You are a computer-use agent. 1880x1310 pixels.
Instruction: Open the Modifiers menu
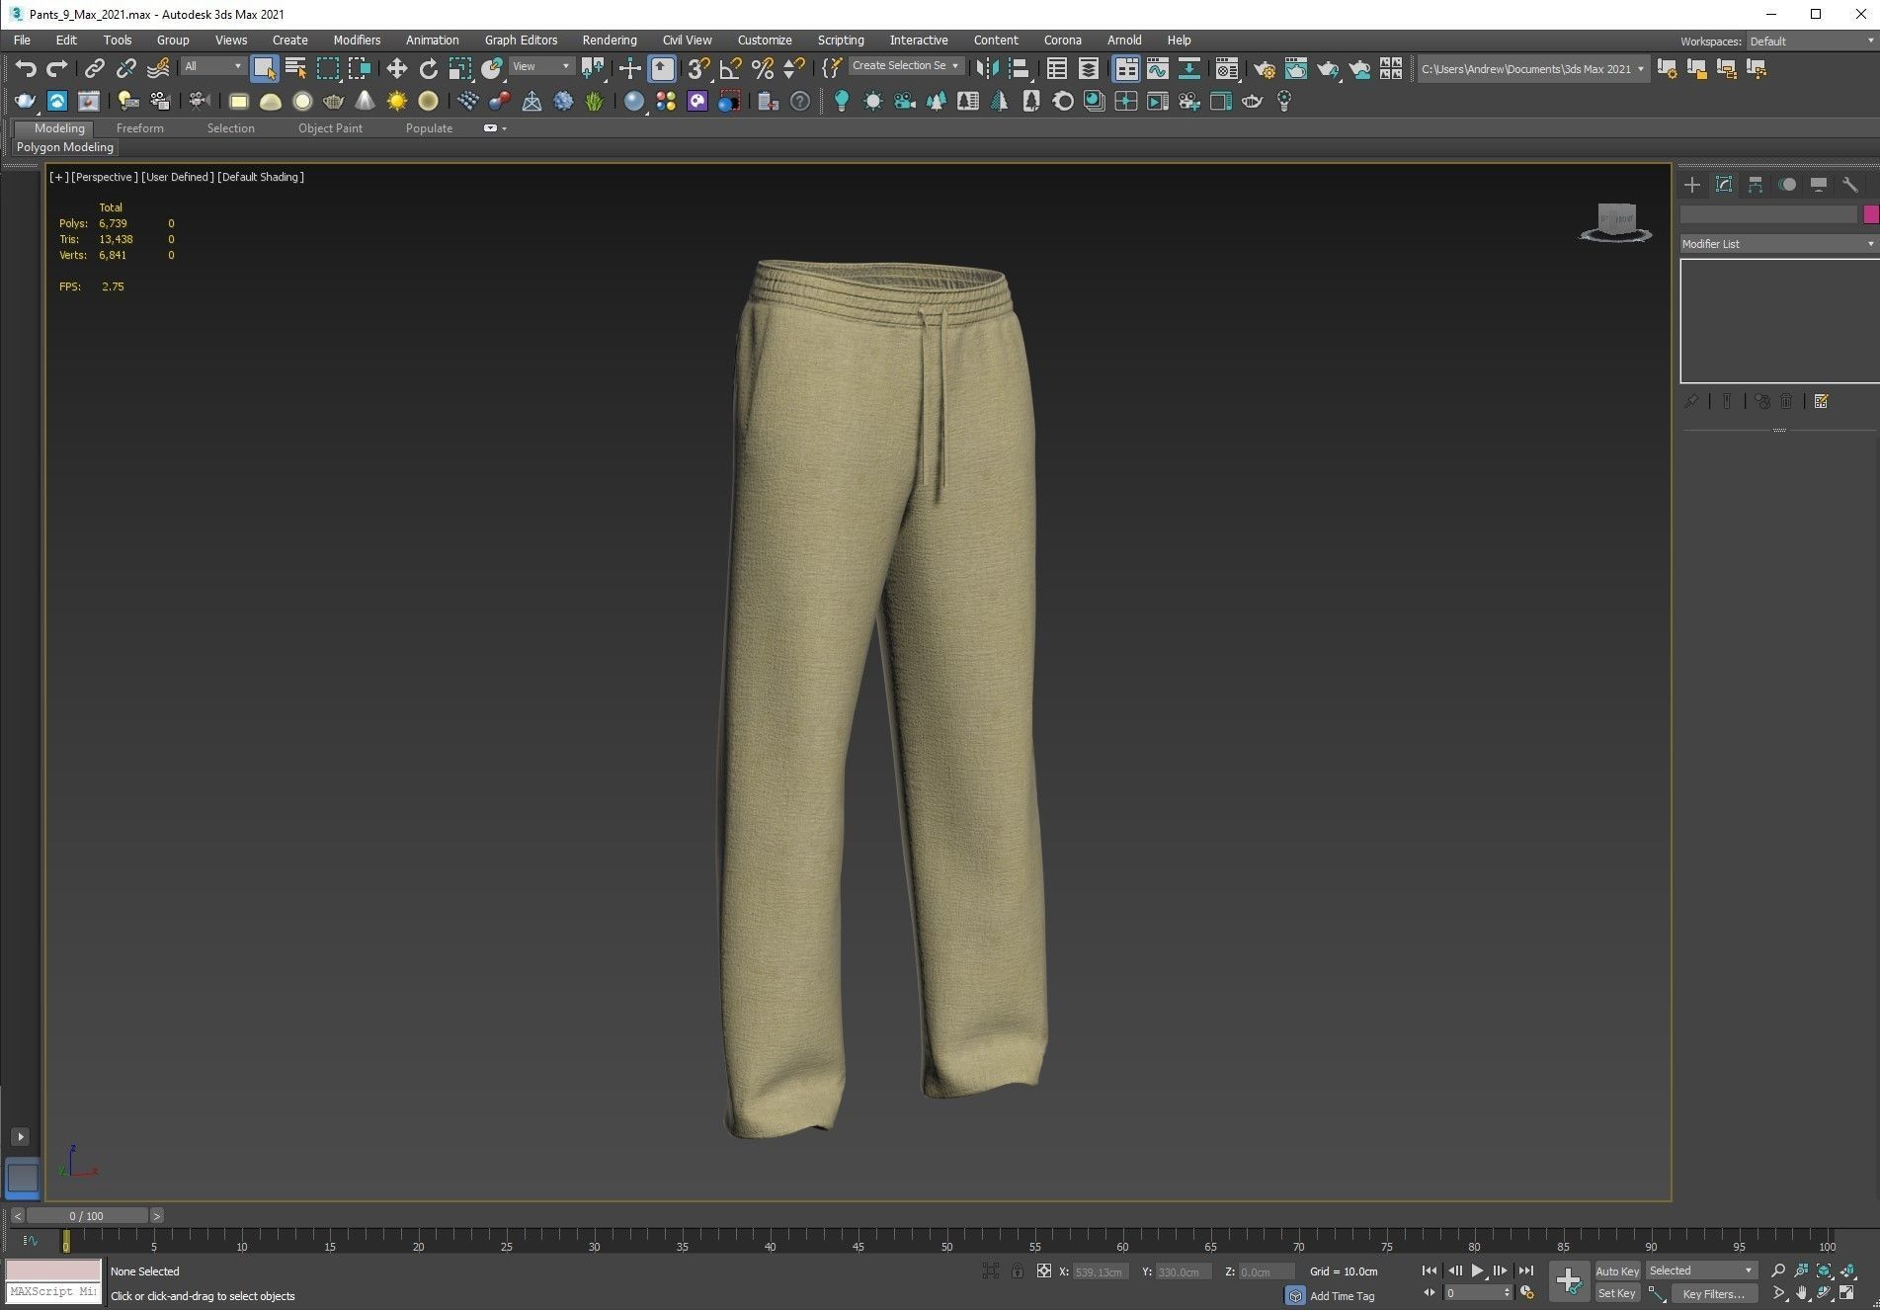click(x=357, y=41)
